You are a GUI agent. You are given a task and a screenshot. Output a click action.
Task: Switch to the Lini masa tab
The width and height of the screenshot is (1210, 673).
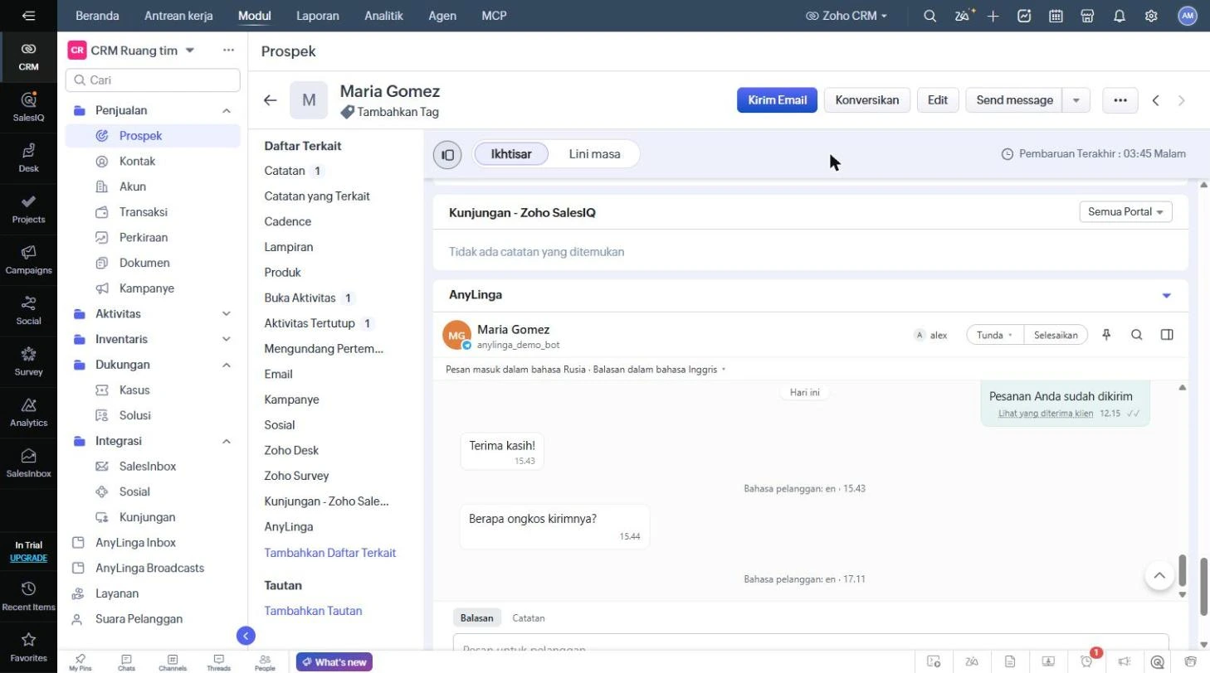594,154
